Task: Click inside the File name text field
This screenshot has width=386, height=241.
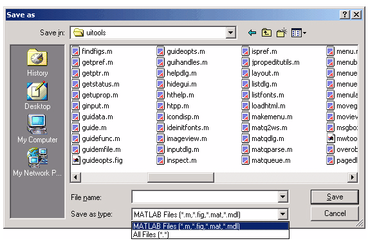Action: 205,197
